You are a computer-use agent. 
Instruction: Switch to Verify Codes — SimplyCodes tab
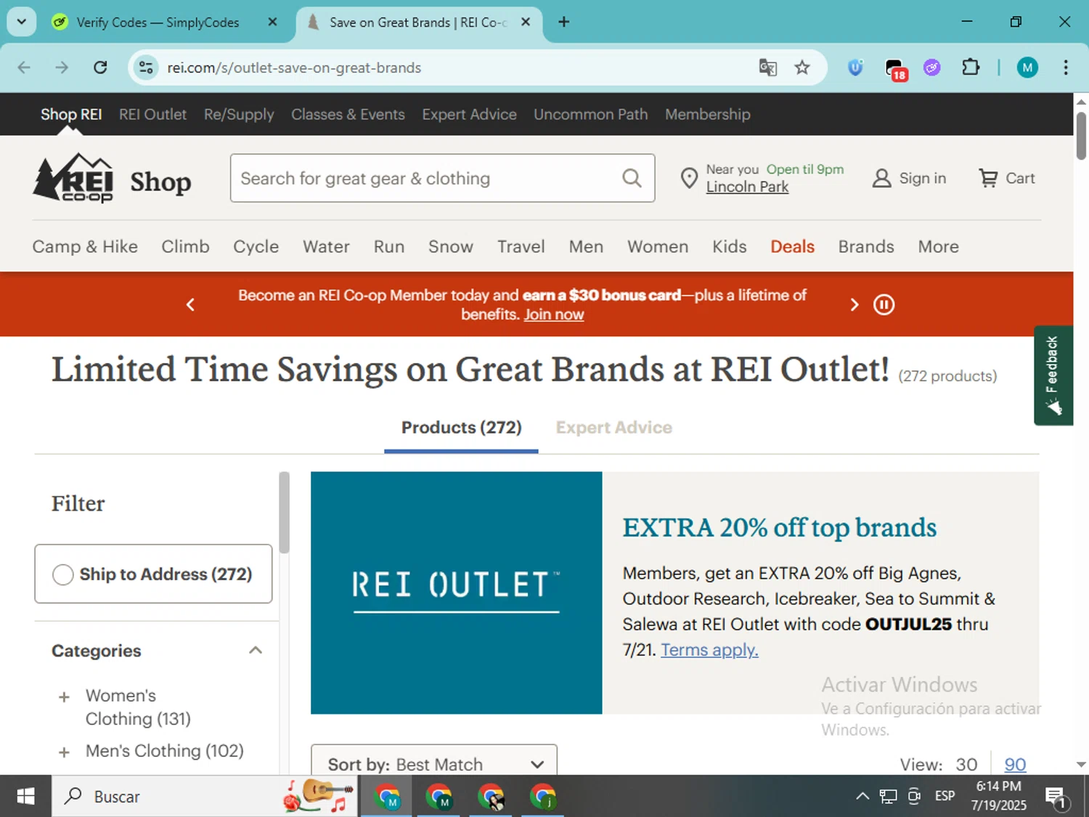[x=158, y=23]
